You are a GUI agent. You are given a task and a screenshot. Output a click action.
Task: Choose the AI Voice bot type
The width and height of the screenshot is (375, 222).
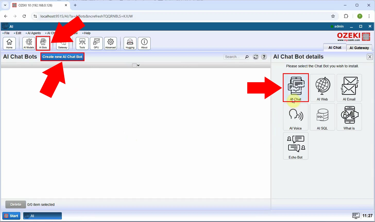pyautogui.click(x=296, y=117)
